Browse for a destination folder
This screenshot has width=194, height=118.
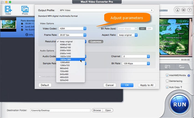coord(97,110)
